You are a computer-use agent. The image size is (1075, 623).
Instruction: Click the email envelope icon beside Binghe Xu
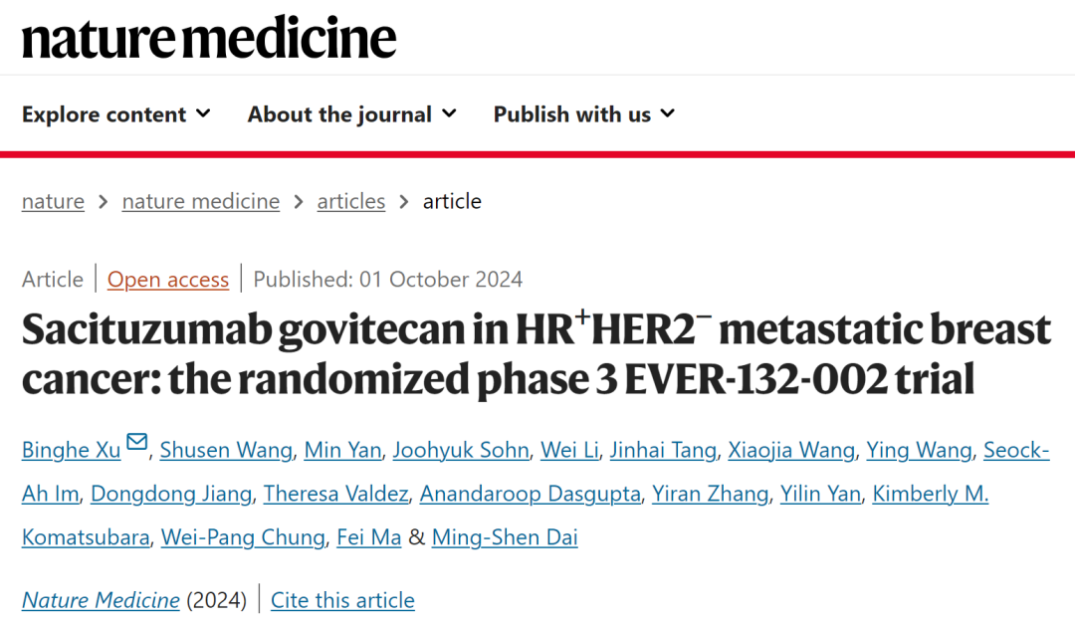click(x=137, y=443)
